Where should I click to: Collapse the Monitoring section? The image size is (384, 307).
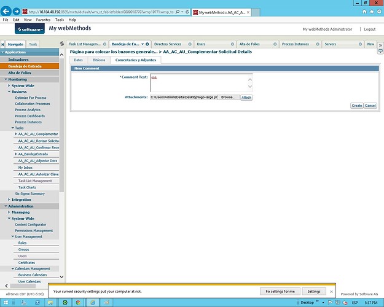(6, 79)
